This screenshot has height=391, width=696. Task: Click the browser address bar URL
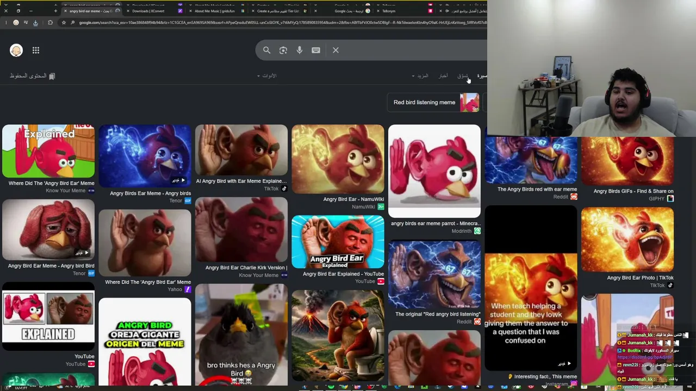point(283,22)
